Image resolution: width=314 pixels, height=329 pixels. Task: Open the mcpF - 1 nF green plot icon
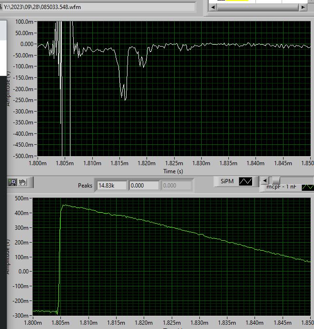coord(308,187)
